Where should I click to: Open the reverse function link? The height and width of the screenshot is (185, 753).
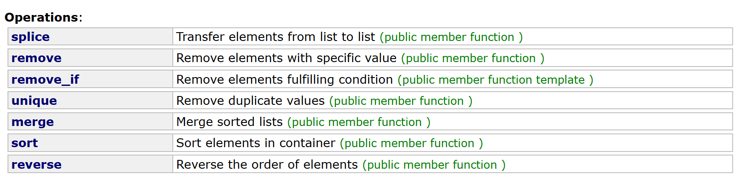click(x=36, y=165)
